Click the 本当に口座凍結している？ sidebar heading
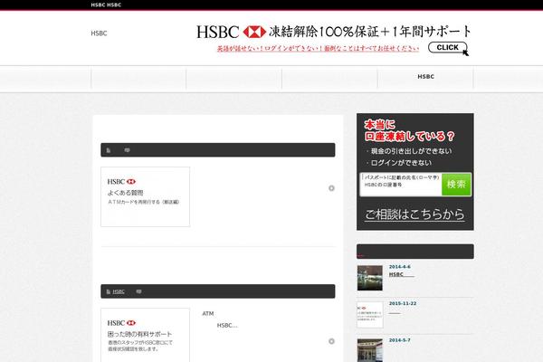 (x=409, y=130)
